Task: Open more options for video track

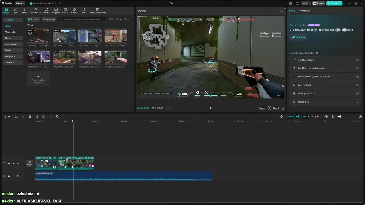Action: coord(23,163)
